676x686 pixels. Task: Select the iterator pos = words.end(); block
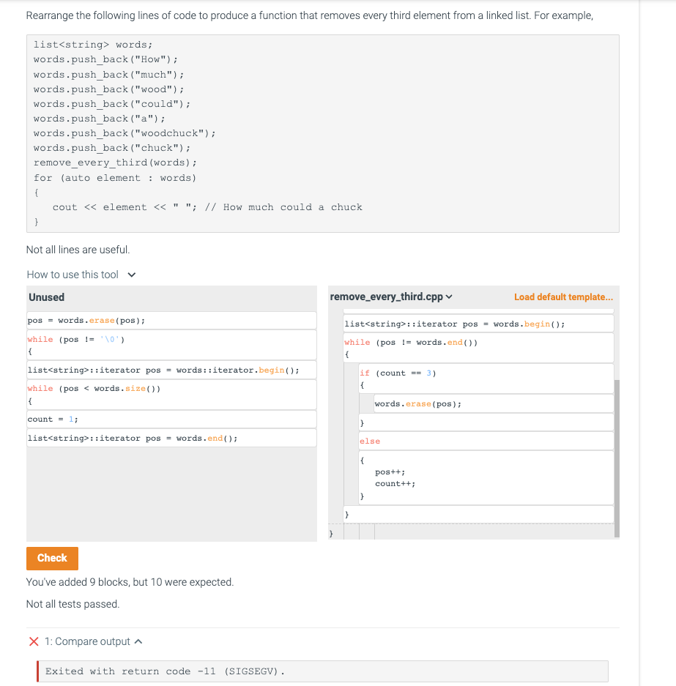click(171, 438)
